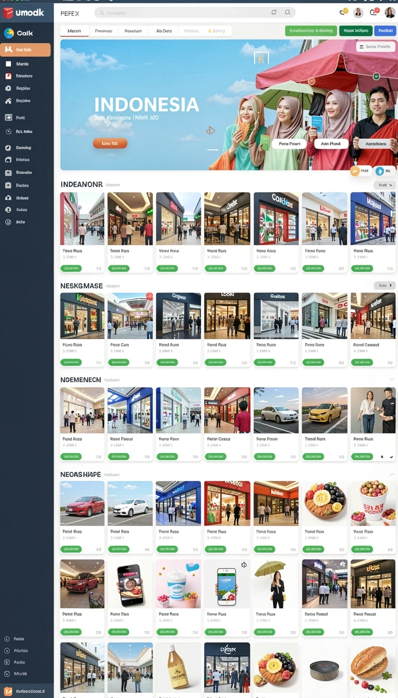The image size is (398, 698).
Task: Open the Aodia item in the lower sidebar
Action: tap(16, 662)
